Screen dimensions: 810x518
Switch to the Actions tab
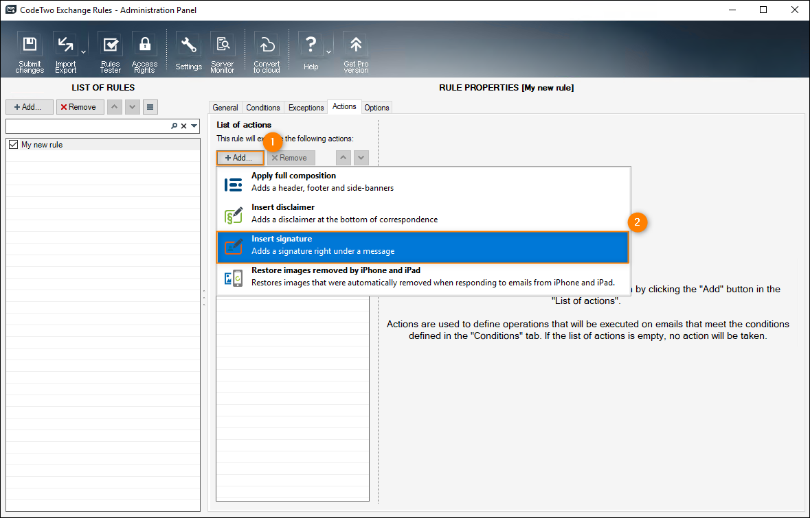click(344, 106)
